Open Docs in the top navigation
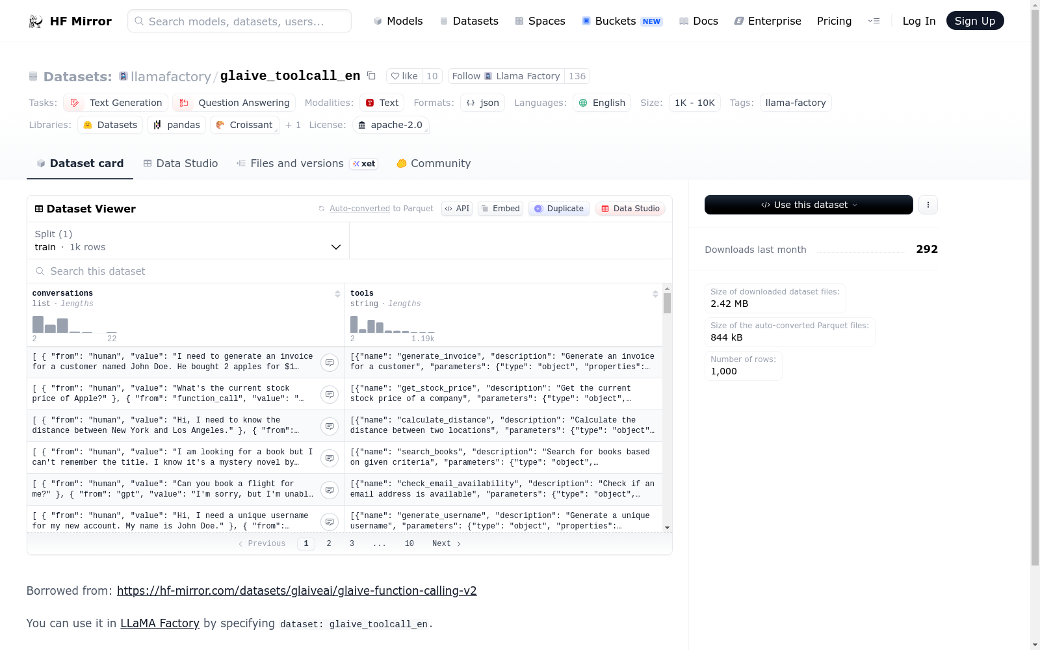 click(x=699, y=21)
